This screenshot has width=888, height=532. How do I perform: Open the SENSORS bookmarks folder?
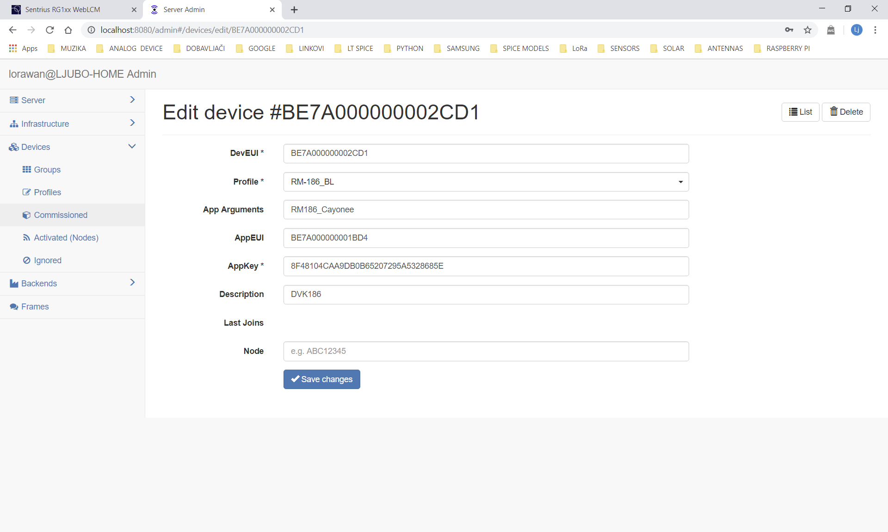point(618,49)
